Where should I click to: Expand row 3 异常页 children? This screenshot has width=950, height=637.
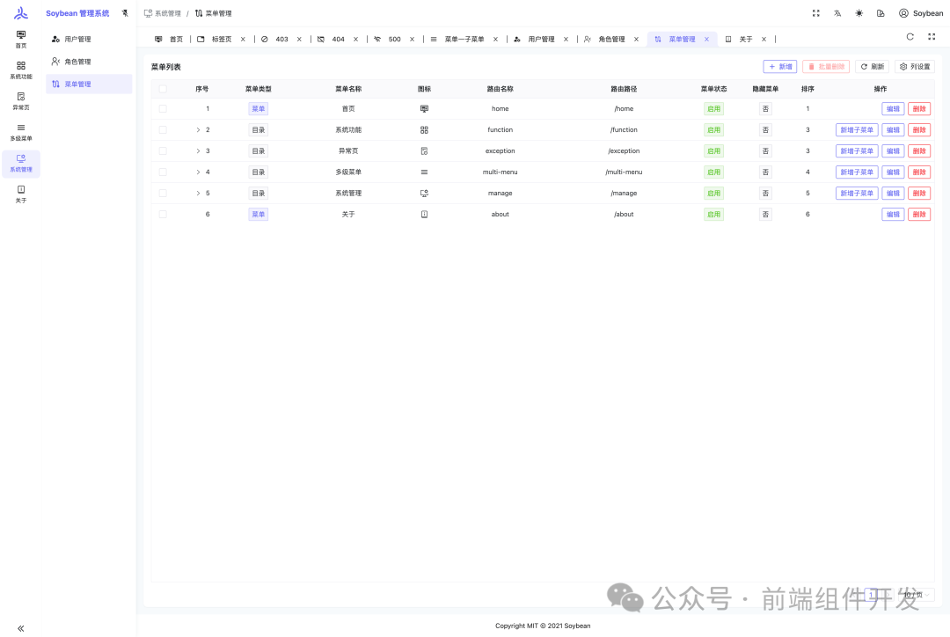198,151
